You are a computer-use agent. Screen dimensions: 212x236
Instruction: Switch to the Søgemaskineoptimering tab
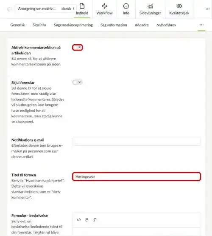pyautogui.click(x=73, y=25)
